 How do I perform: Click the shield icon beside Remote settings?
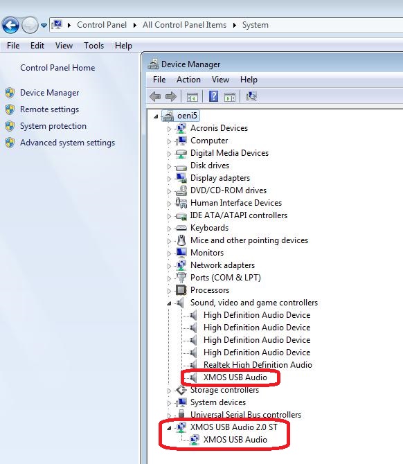click(x=10, y=109)
